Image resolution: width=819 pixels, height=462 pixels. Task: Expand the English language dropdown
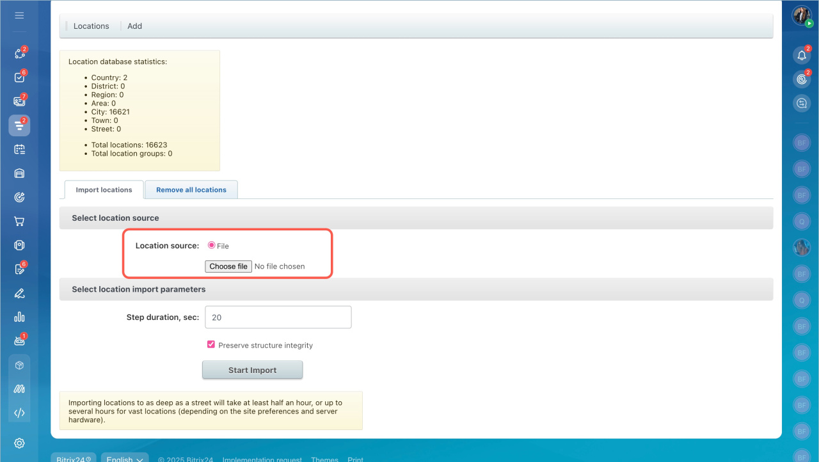click(x=125, y=458)
